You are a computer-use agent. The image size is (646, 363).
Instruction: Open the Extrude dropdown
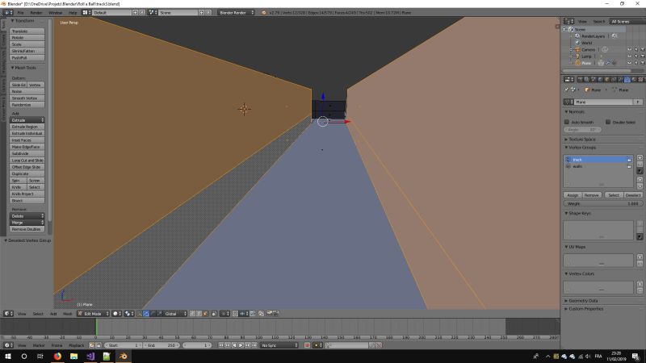coord(27,120)
